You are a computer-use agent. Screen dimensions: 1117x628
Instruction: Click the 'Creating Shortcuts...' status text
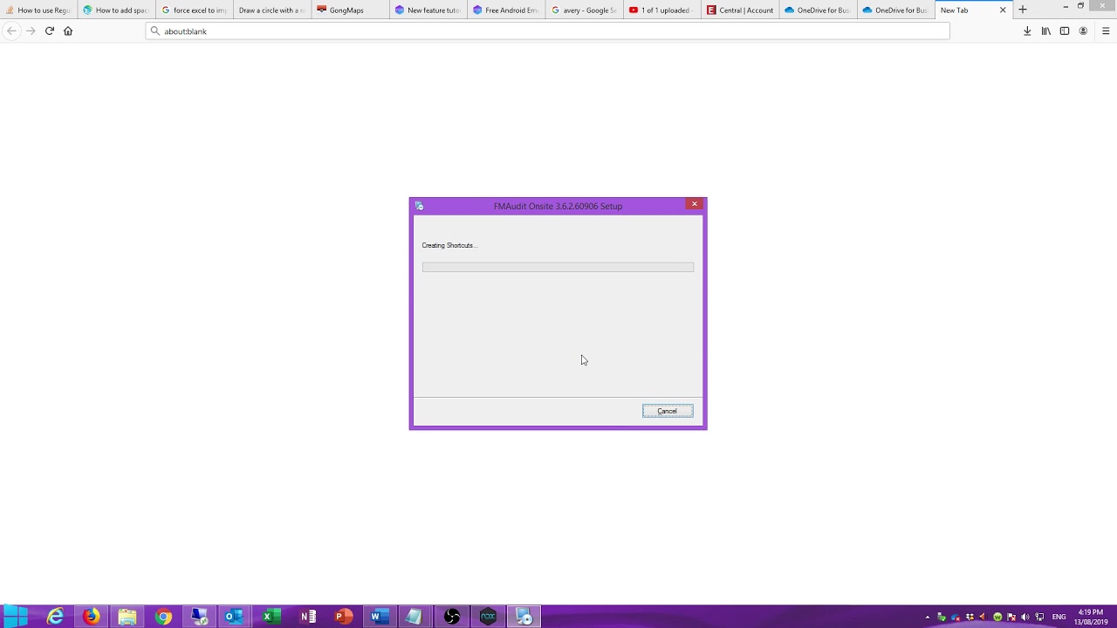pyautogui.click(x=449, y=245)
